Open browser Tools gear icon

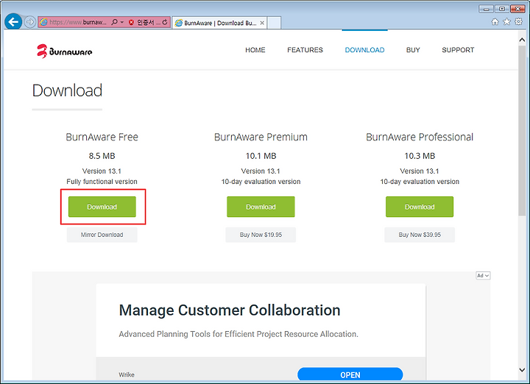point(518,22)
